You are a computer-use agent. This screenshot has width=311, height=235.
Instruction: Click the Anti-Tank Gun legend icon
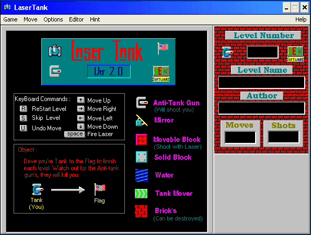[142, 103]
